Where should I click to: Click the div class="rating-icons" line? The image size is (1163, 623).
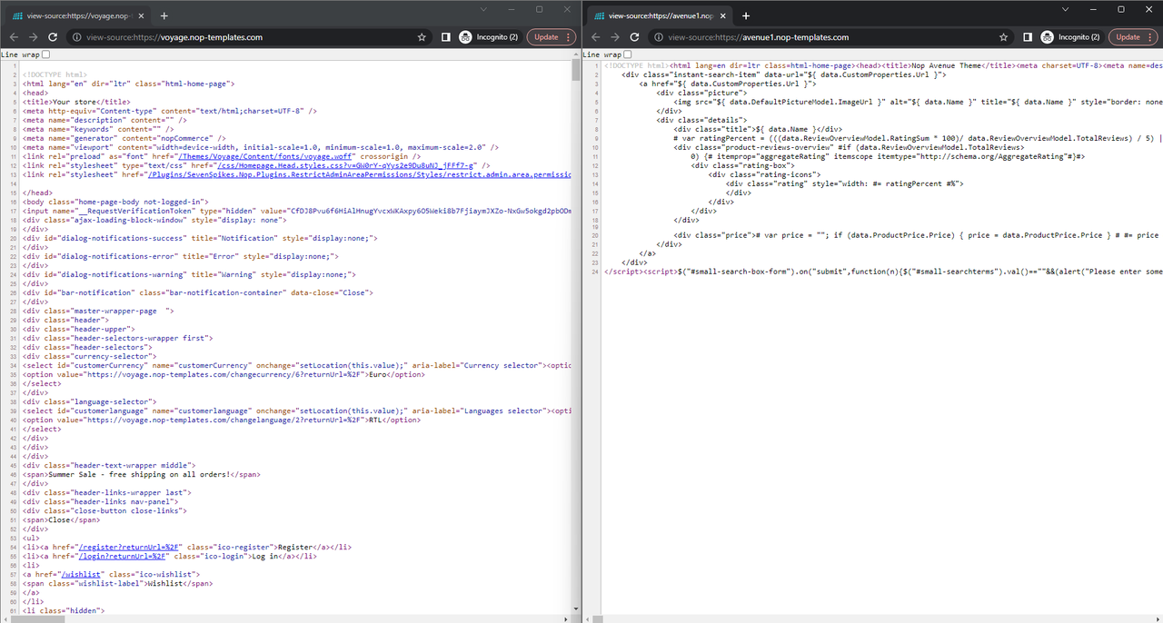(764, 174)
